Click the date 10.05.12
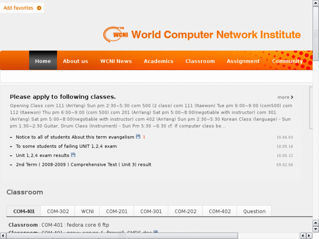 285,156
